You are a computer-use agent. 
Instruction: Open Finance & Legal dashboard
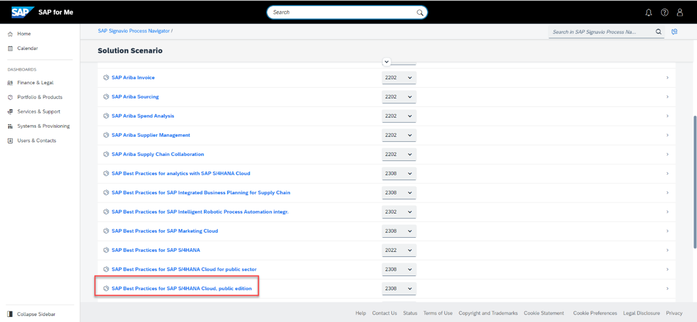tap(35, 83)
